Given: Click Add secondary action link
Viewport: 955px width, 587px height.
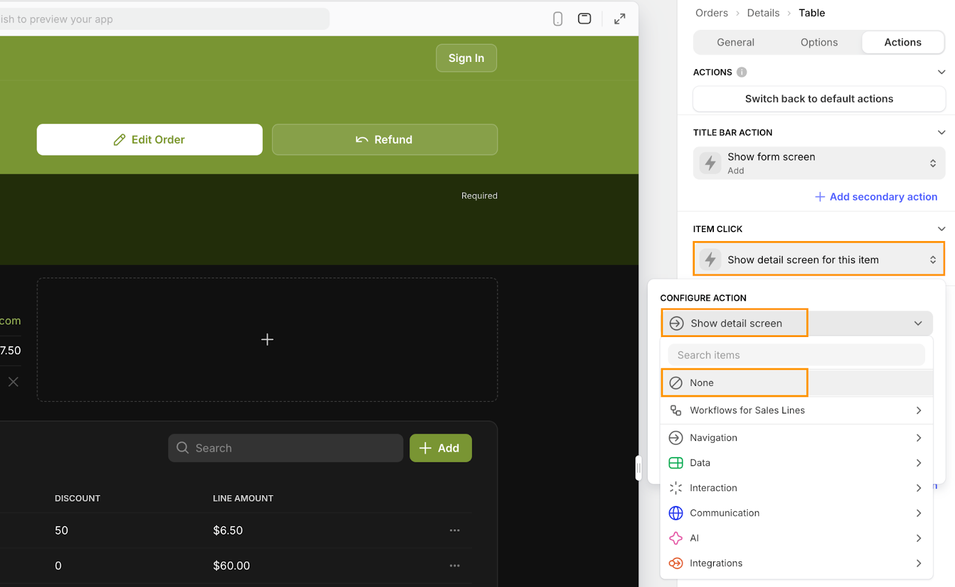Looking at the screenshot, I should click(876, 197).
